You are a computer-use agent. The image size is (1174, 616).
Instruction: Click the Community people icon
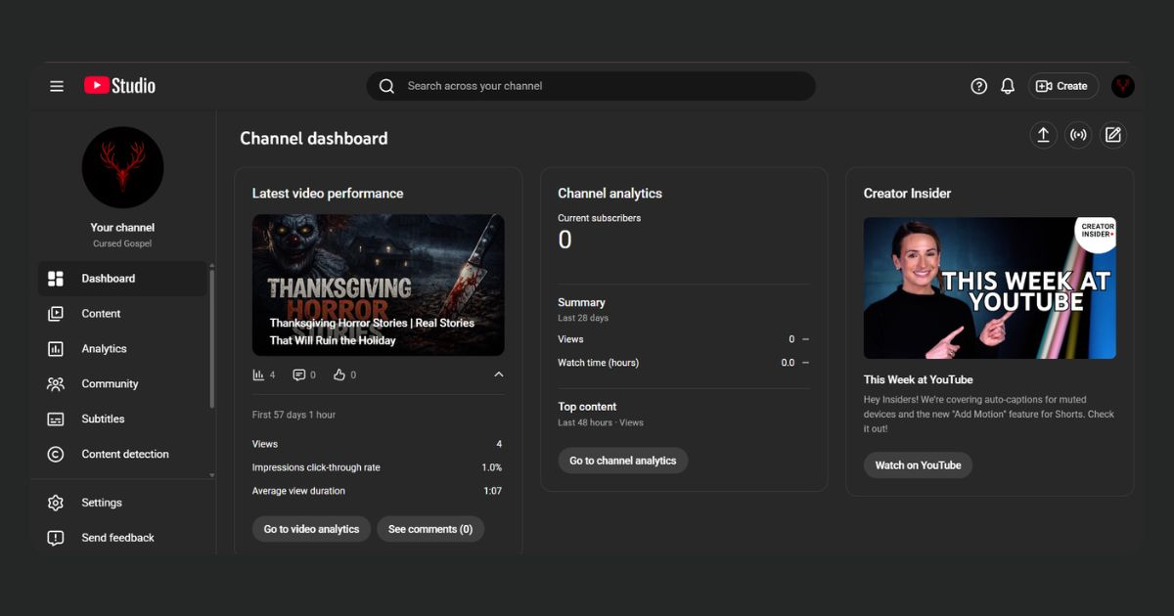coord(56,384)
